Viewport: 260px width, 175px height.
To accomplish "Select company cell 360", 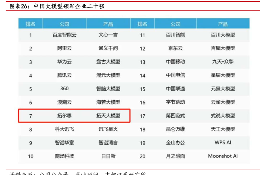I will click(x=64, y=88).
